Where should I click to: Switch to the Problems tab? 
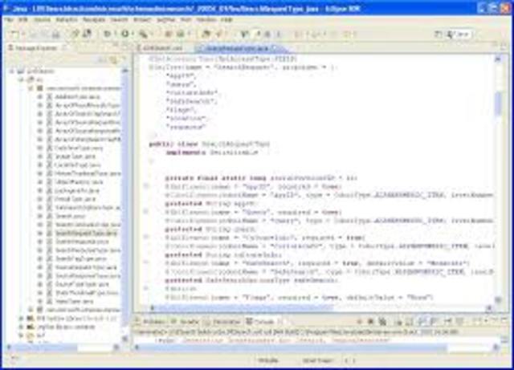[x=150, y=322]
